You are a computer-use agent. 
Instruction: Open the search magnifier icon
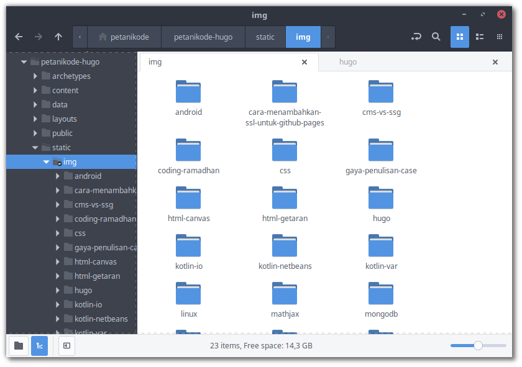(x=436, y=37)
